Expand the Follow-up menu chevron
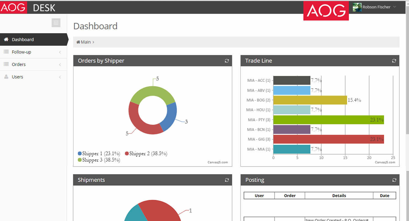This screenshot has height=221, width=409. click(60, 52)
